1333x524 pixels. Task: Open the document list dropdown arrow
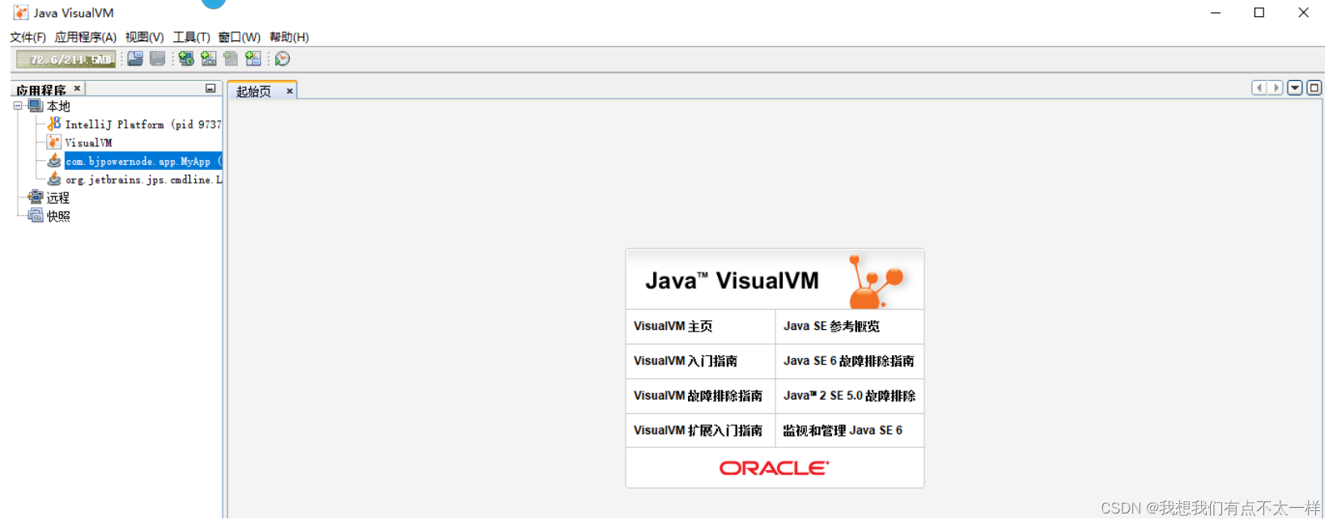[1295, 88]
